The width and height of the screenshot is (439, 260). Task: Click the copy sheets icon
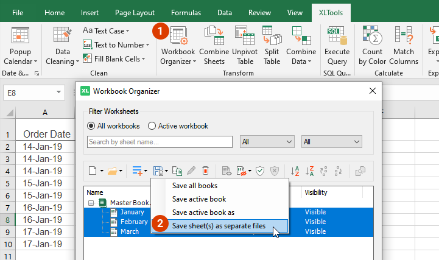pyautogui.click(x=177, y=170)
